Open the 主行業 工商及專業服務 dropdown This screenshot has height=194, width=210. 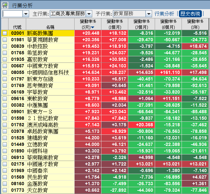[89, 14]
